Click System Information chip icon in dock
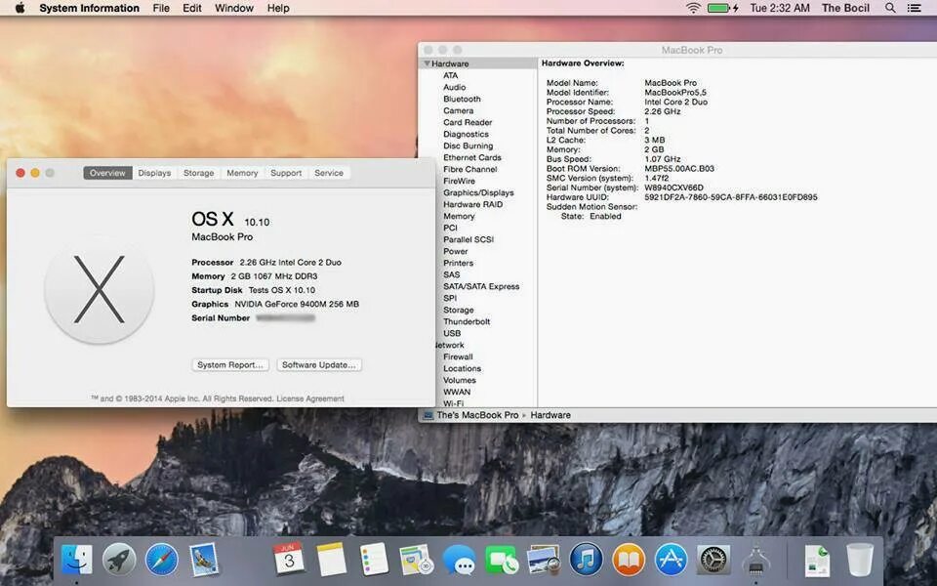Screen dimensions: 937x586 click(755, 561)
